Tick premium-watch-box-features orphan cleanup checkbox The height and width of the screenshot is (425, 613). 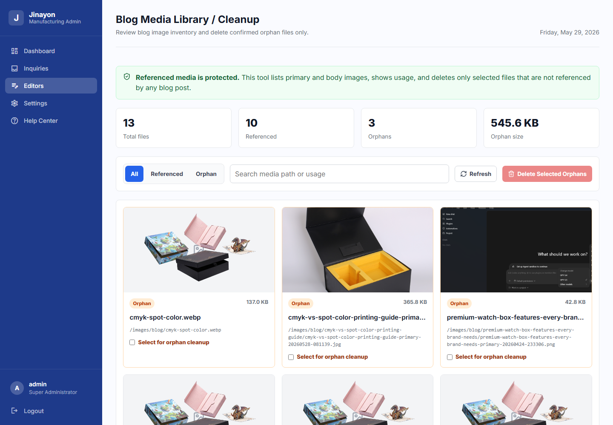[450, 357]
